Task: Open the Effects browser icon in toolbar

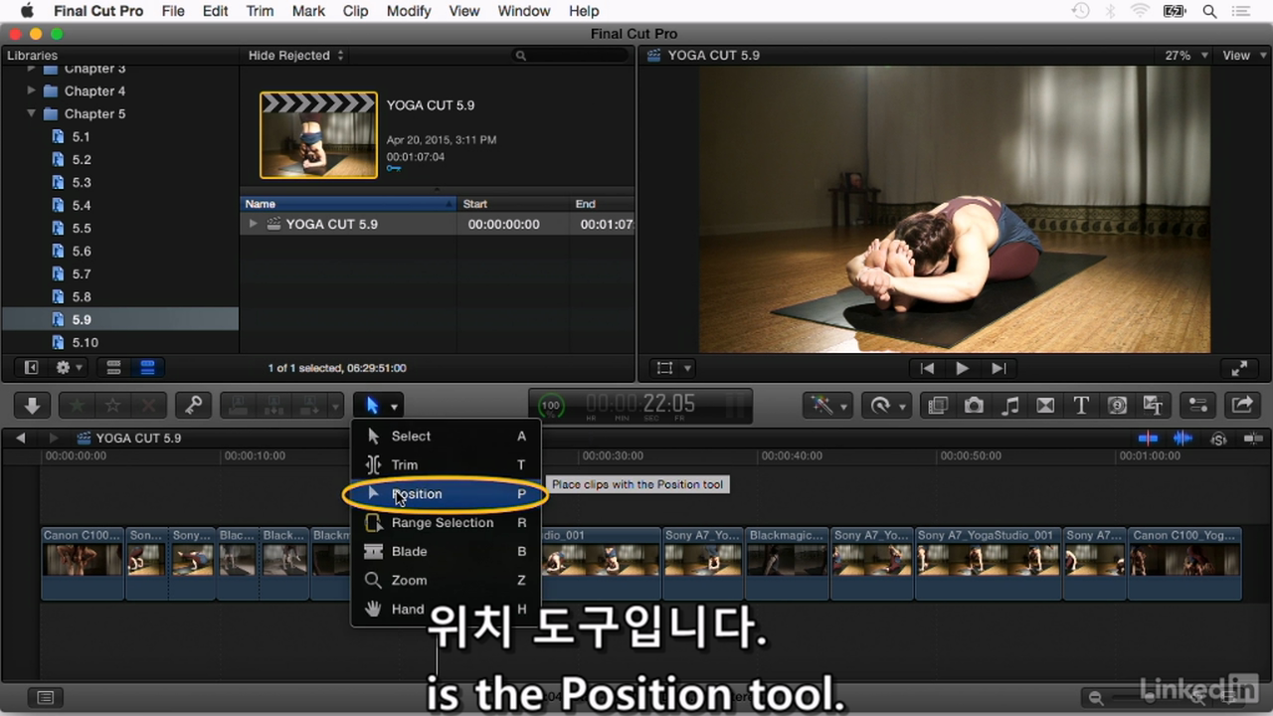Action: (x=937, y=405)
